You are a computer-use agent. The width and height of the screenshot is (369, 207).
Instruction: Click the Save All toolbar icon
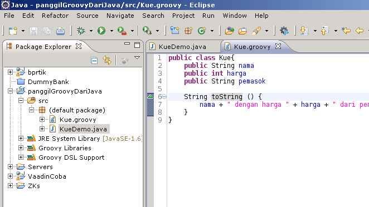coord(47,31)
